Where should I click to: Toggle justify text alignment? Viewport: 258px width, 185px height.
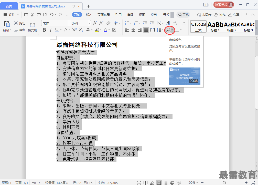(146, 30)
